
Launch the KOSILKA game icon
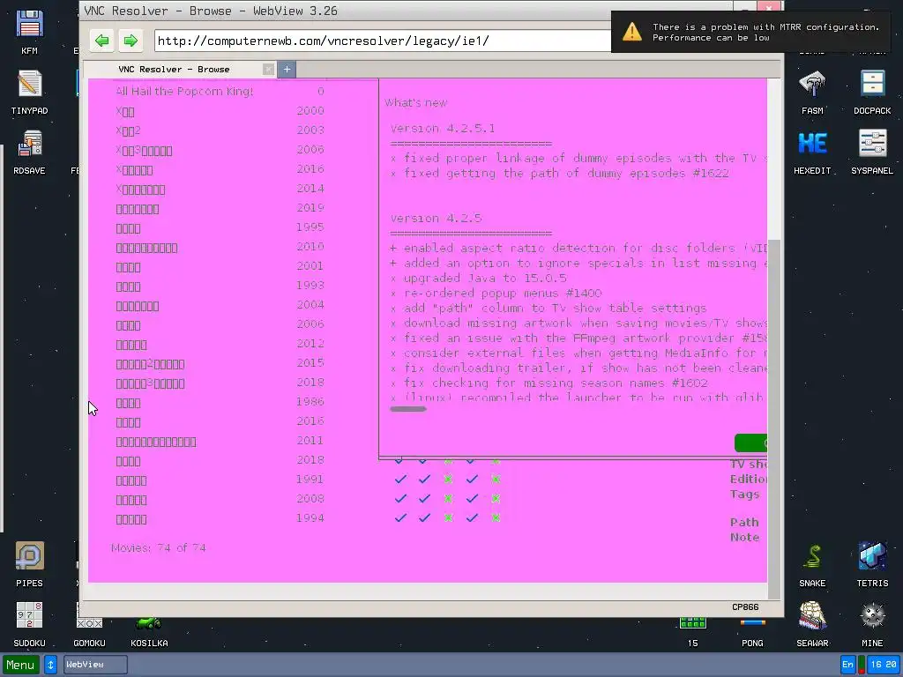[x=149, y=631]
